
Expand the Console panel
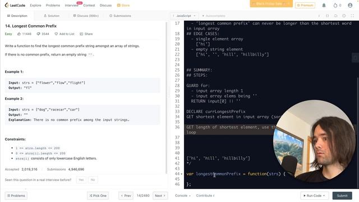point(183,196)
